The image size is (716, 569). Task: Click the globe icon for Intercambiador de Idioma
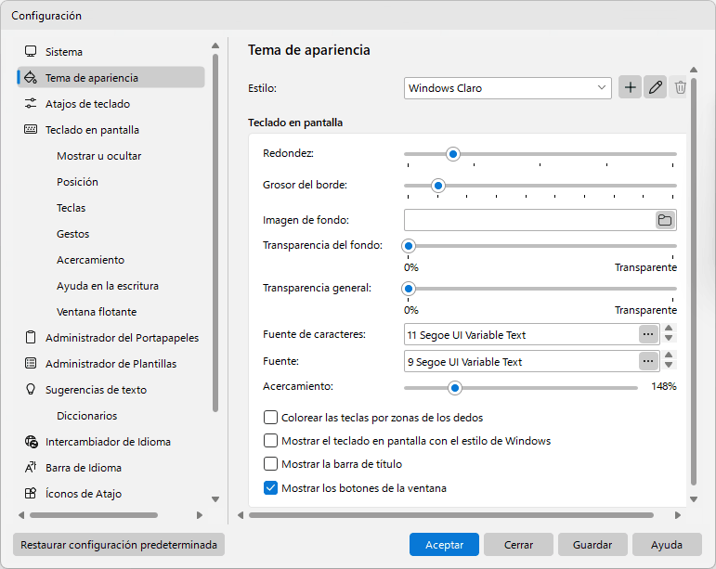coord(31,442)
